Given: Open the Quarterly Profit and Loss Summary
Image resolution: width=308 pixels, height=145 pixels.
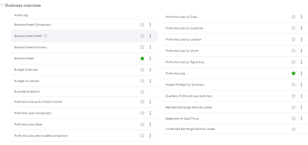Looking at the screenshot, I should pyautogui.click(x=189, y=96).
